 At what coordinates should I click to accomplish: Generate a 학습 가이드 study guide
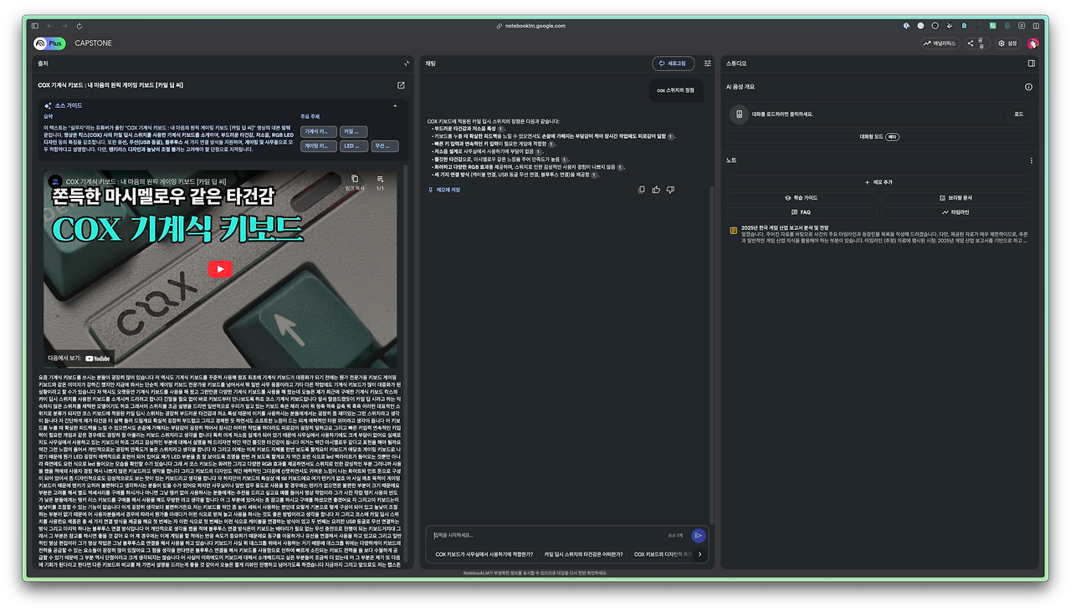click(x=801, y=198)
